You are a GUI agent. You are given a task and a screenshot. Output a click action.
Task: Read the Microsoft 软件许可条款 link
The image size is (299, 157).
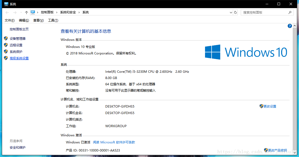point(114,142)
